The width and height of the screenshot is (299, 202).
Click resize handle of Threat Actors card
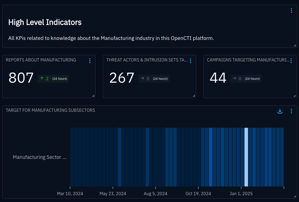tap(194, 96)
